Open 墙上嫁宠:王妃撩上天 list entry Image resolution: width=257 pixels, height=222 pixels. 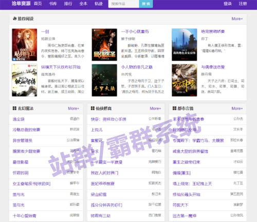(192, 184)
